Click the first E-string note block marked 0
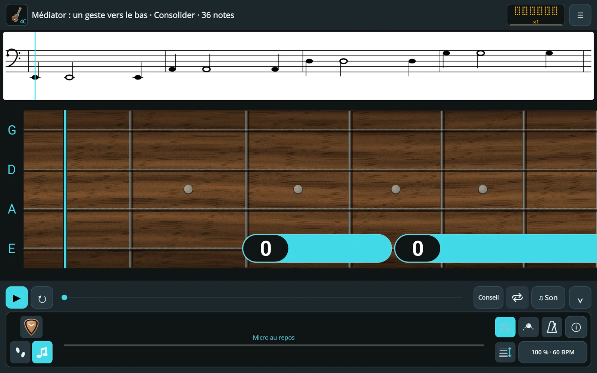597x373 pixels. [x=317, y=248]
